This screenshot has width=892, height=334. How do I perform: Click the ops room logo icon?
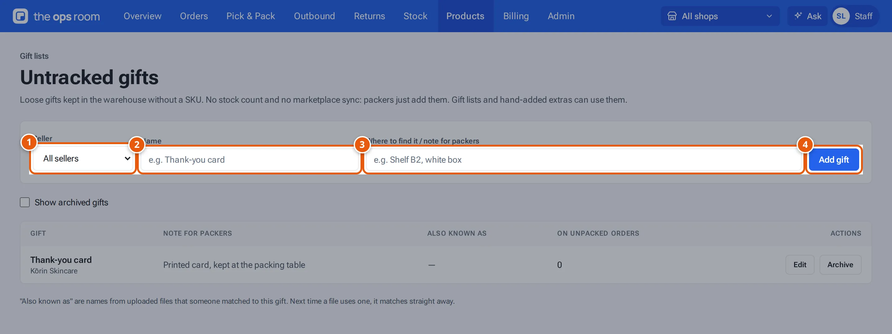point(20,16)
